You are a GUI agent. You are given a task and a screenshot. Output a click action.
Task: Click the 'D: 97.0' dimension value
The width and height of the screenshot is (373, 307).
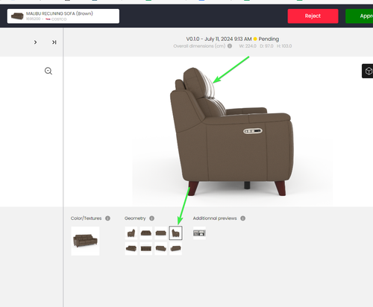(266, 46)
